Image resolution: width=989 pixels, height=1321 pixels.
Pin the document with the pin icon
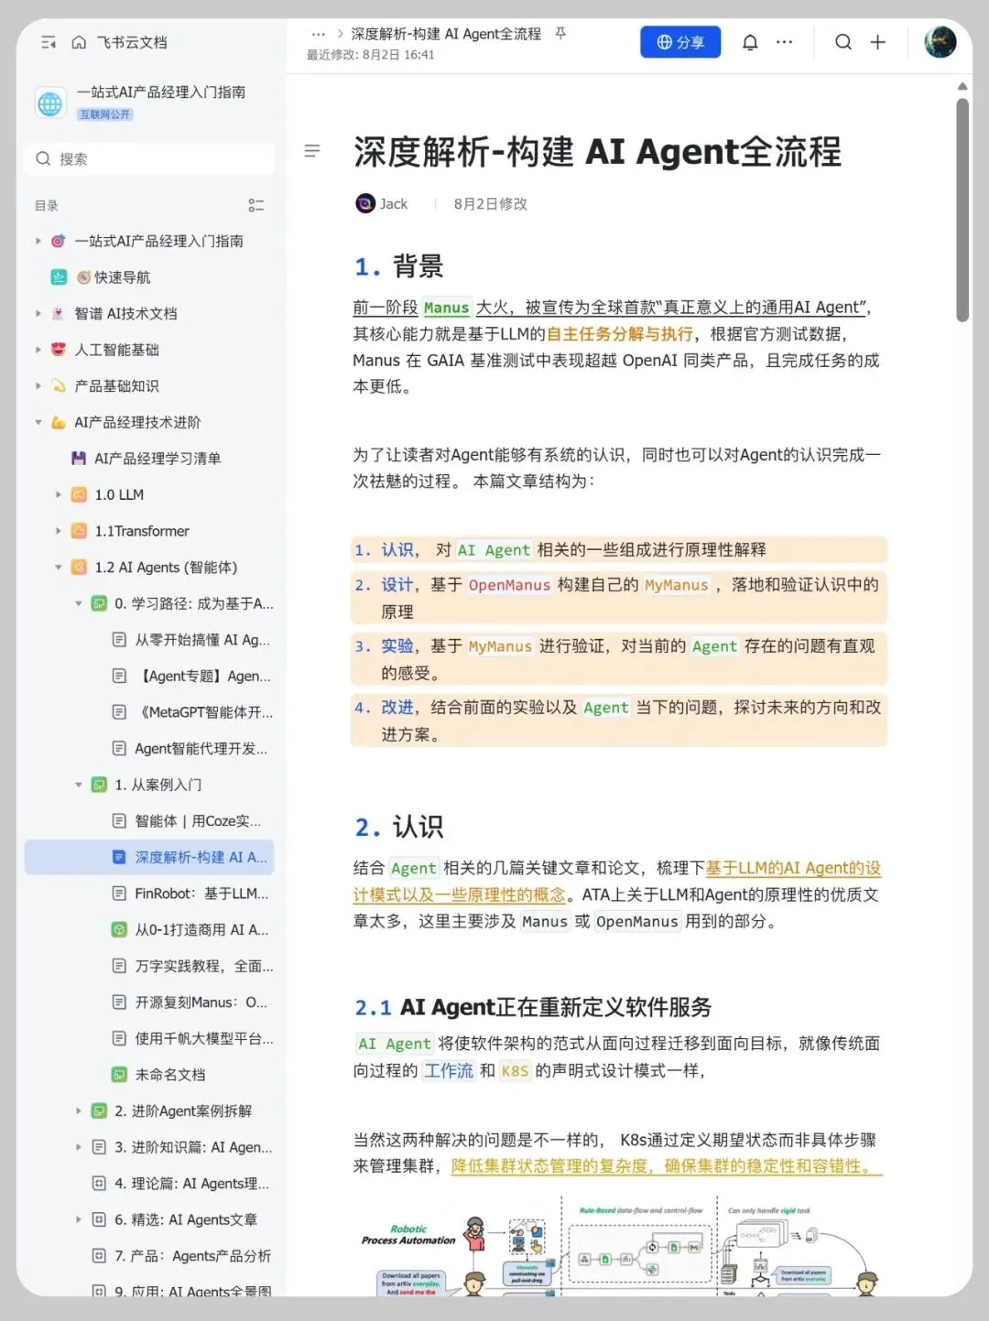(x=560, y=34)
